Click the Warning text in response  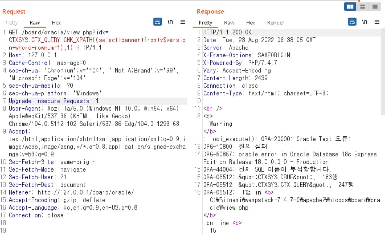click(221, 124)
